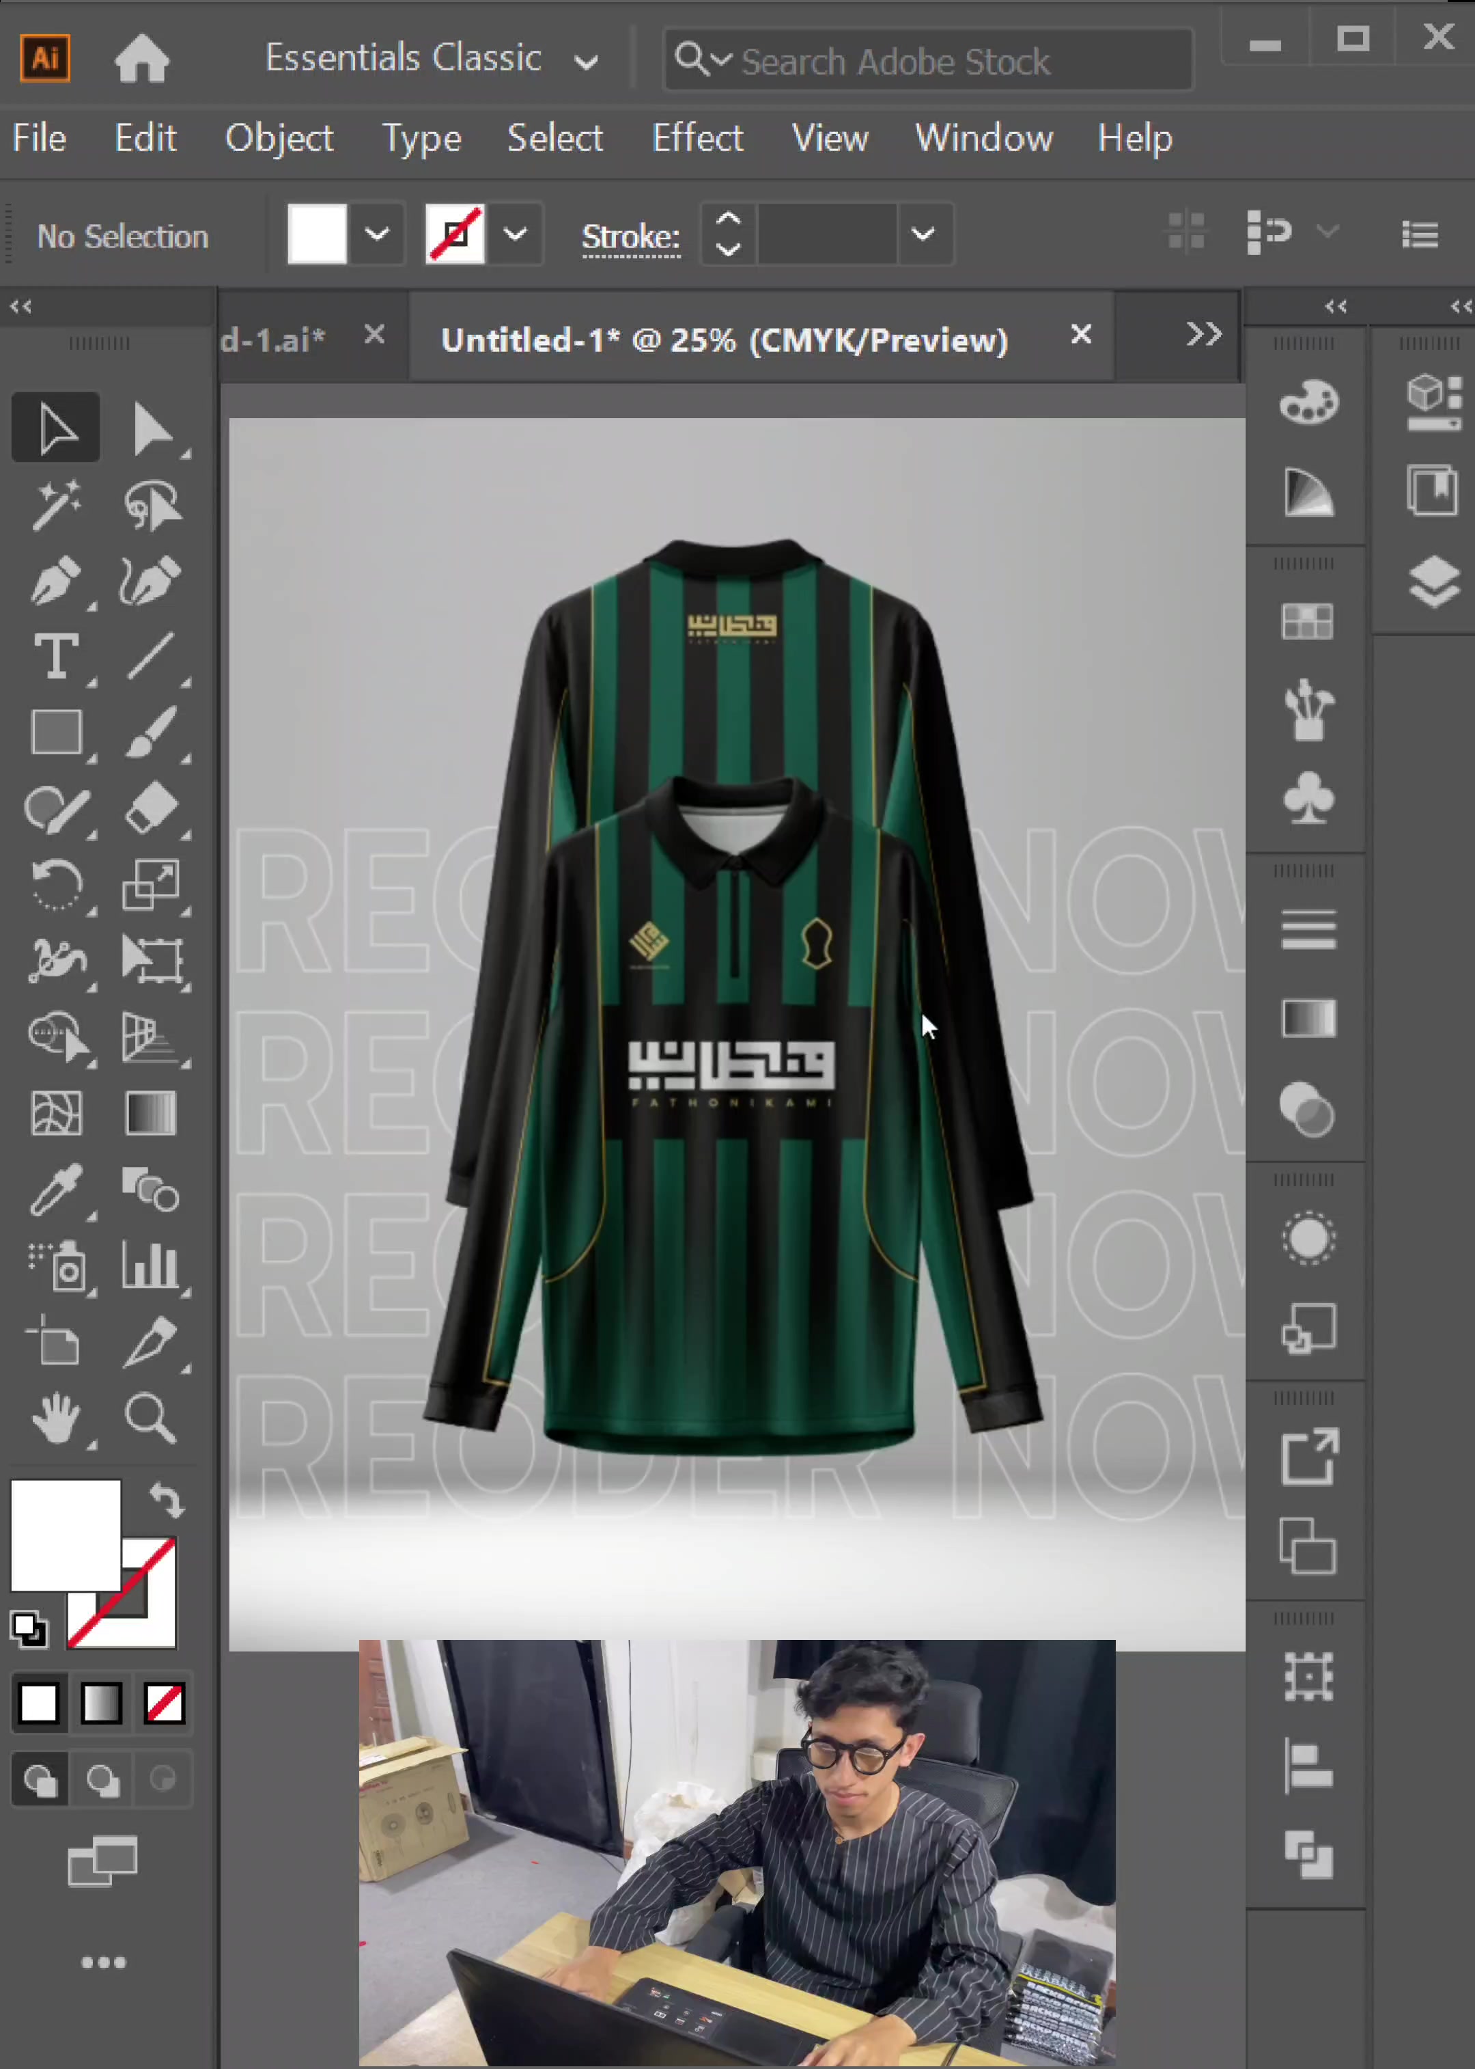Image resolution: width=1475 pixels, height=2069 pixels.
Task: Close the Untitled-1 document tab
Action: (1081, 334)
